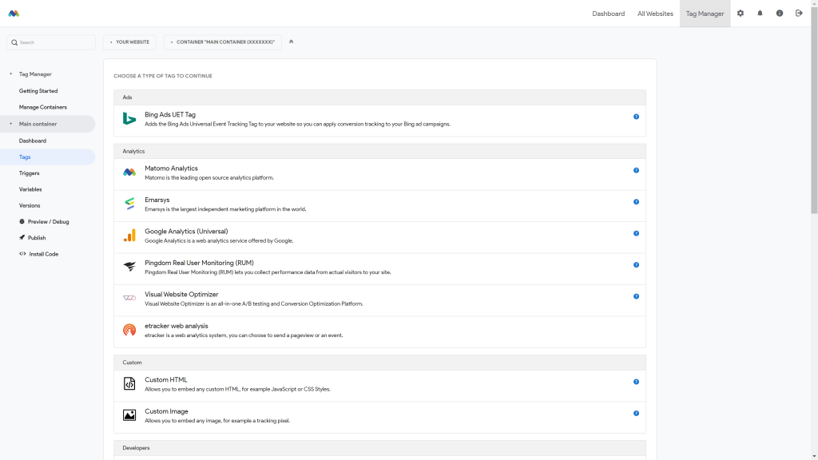Click the Install Code brackets icon
This screenshot has height=460, width=818.
(x=22, y=254)
